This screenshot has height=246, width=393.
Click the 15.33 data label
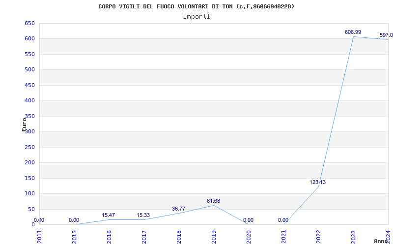[143, 215]
